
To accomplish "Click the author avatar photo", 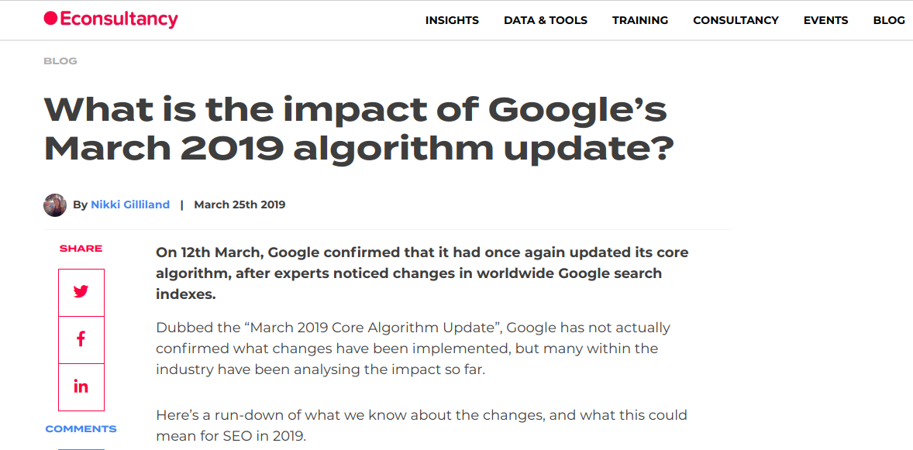I will tap(55, 205).
